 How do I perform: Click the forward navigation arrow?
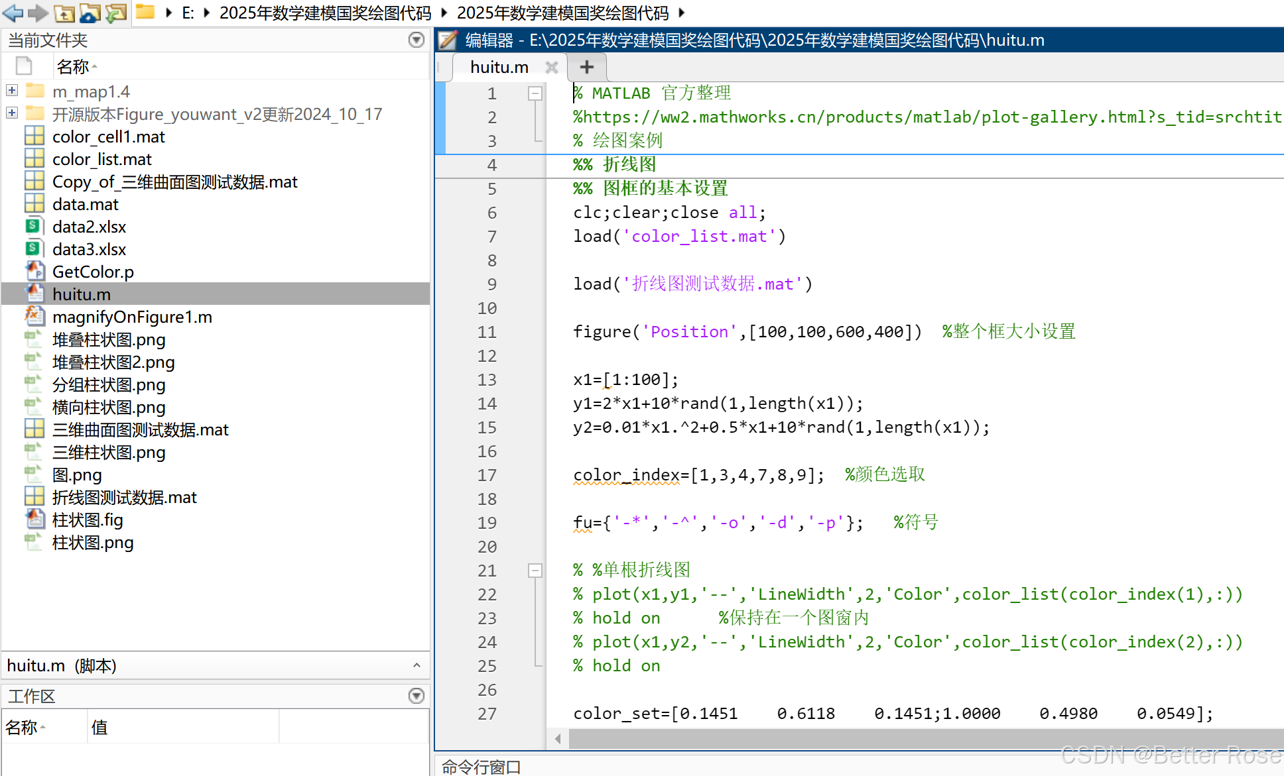(x=37, y=12)
